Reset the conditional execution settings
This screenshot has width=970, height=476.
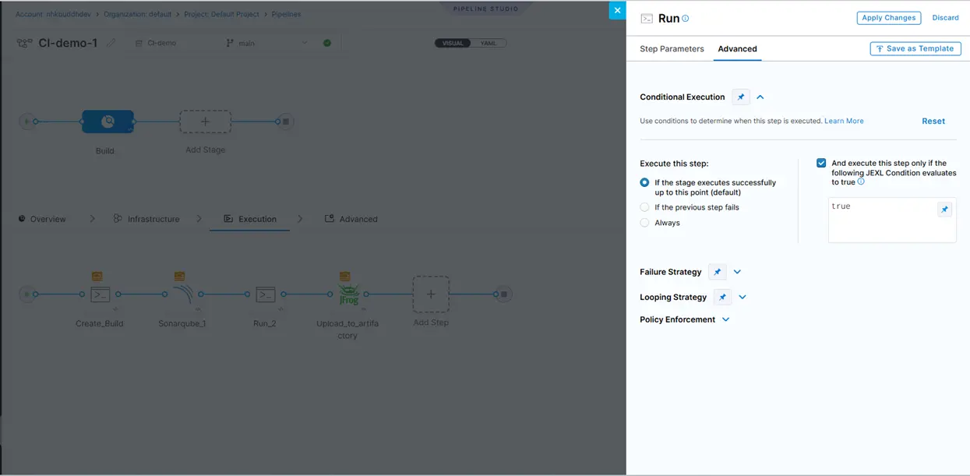click(x=933, y=121)
